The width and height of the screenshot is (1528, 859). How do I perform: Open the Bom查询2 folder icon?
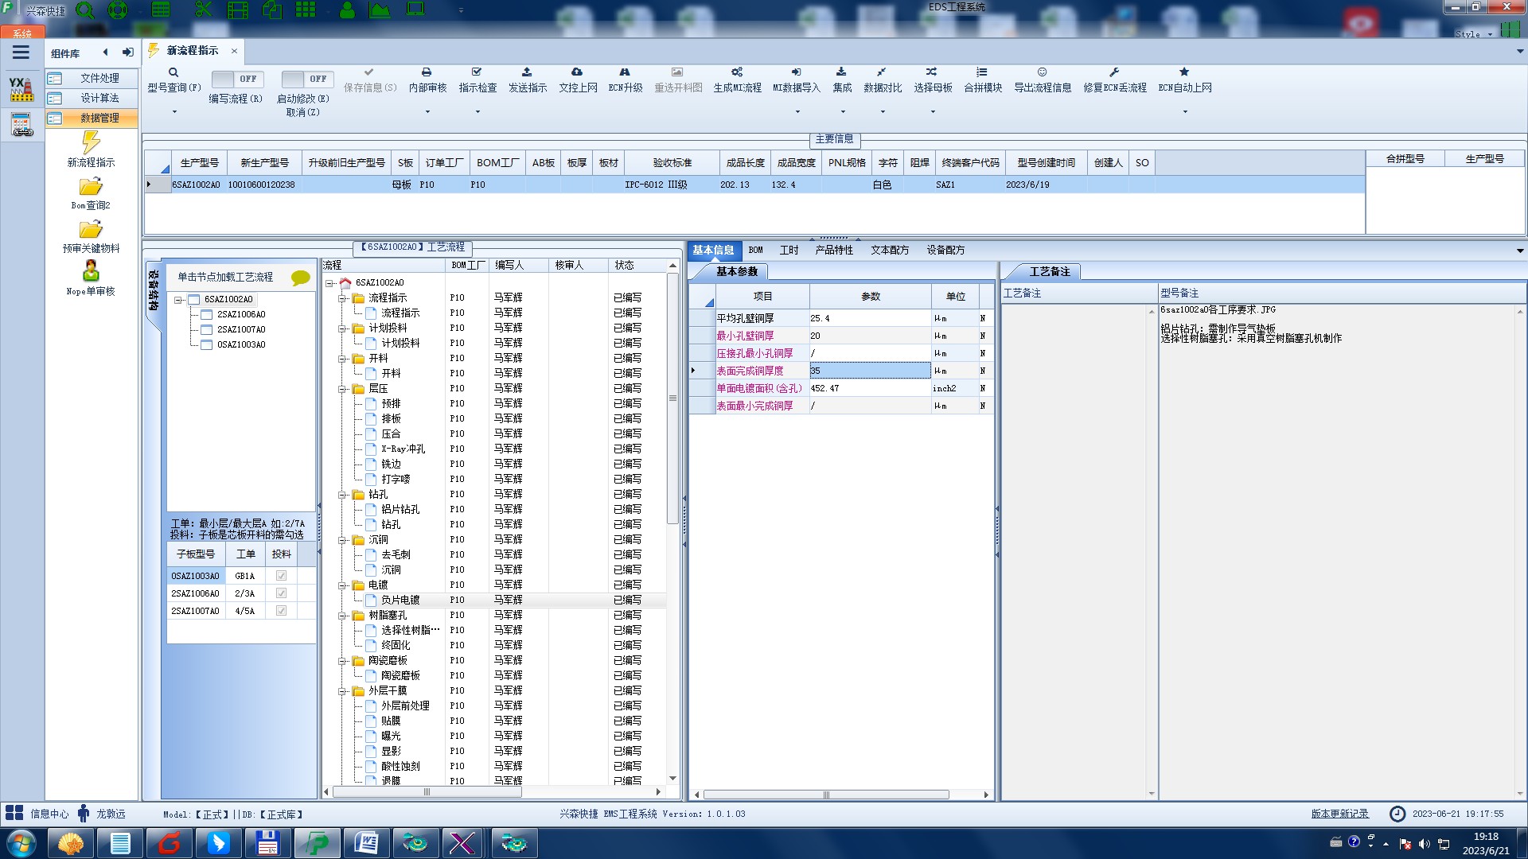coord(91,187)
